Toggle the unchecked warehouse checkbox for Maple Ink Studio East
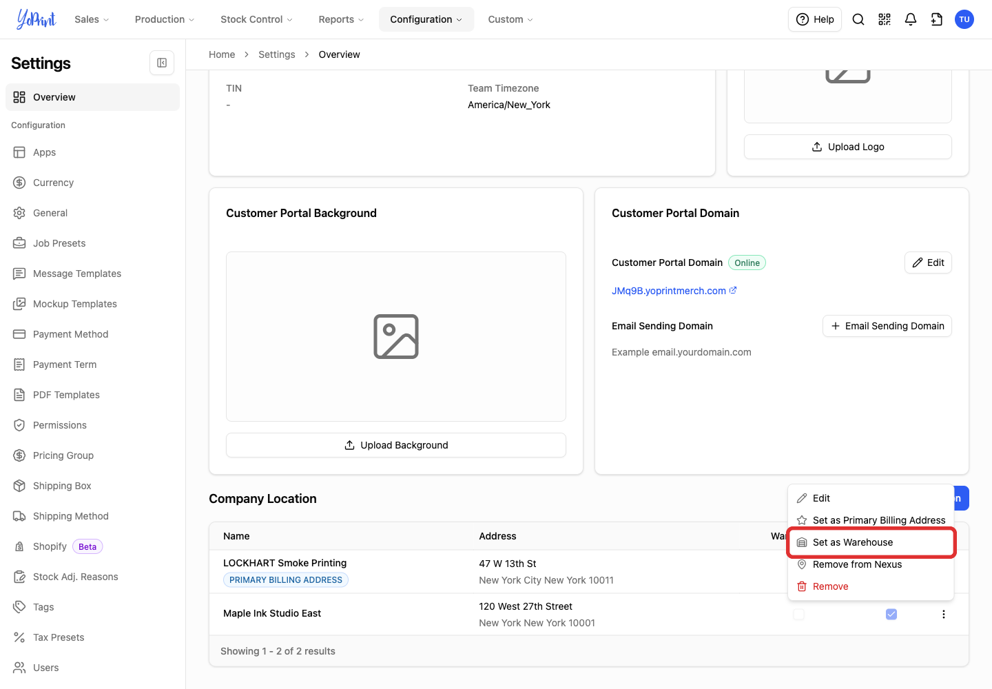The image size is (992, 689). pos(799,614)
